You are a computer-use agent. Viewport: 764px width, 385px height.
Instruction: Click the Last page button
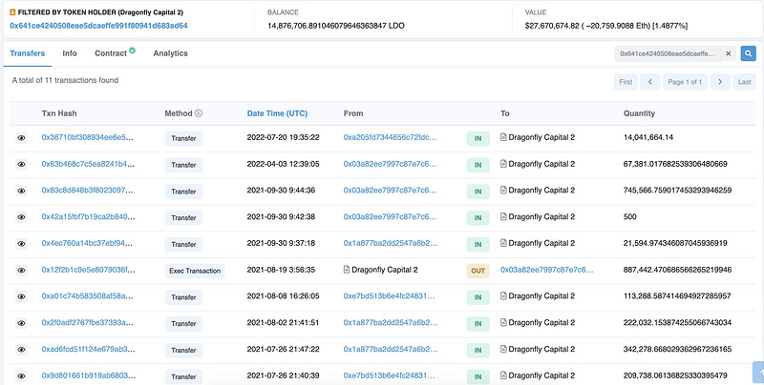click(745, 82)
